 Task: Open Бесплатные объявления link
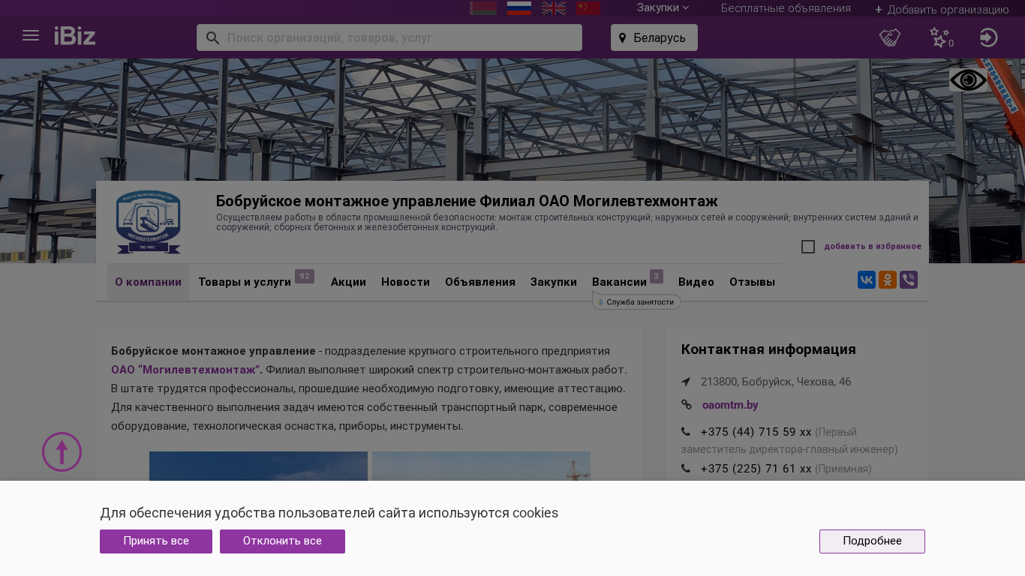click(x=786, y=8)
